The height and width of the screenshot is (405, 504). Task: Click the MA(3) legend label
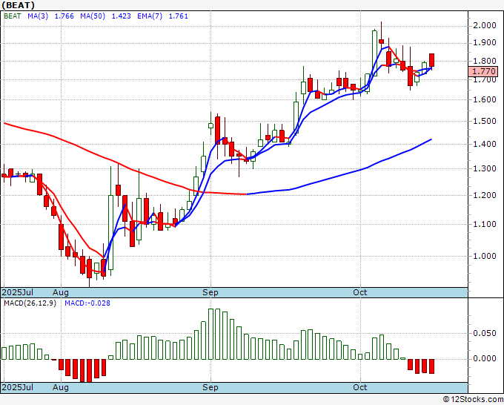38,16
